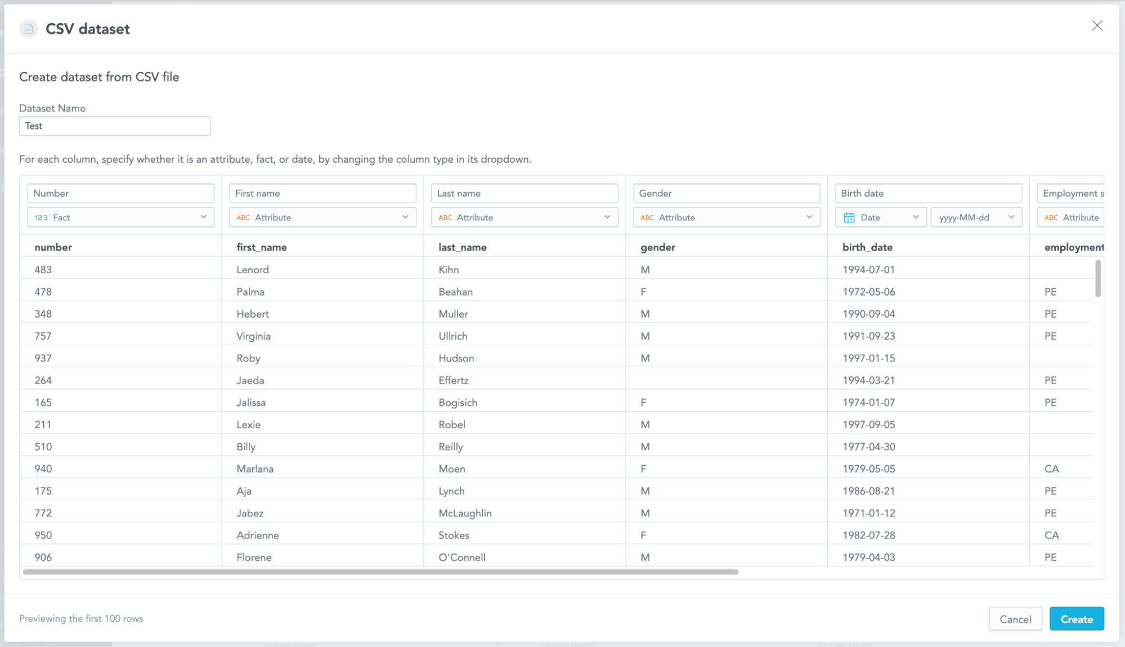Open the Number column type dropdown
The width and height of the screenshot is (1125, 647).
point(204,217)
